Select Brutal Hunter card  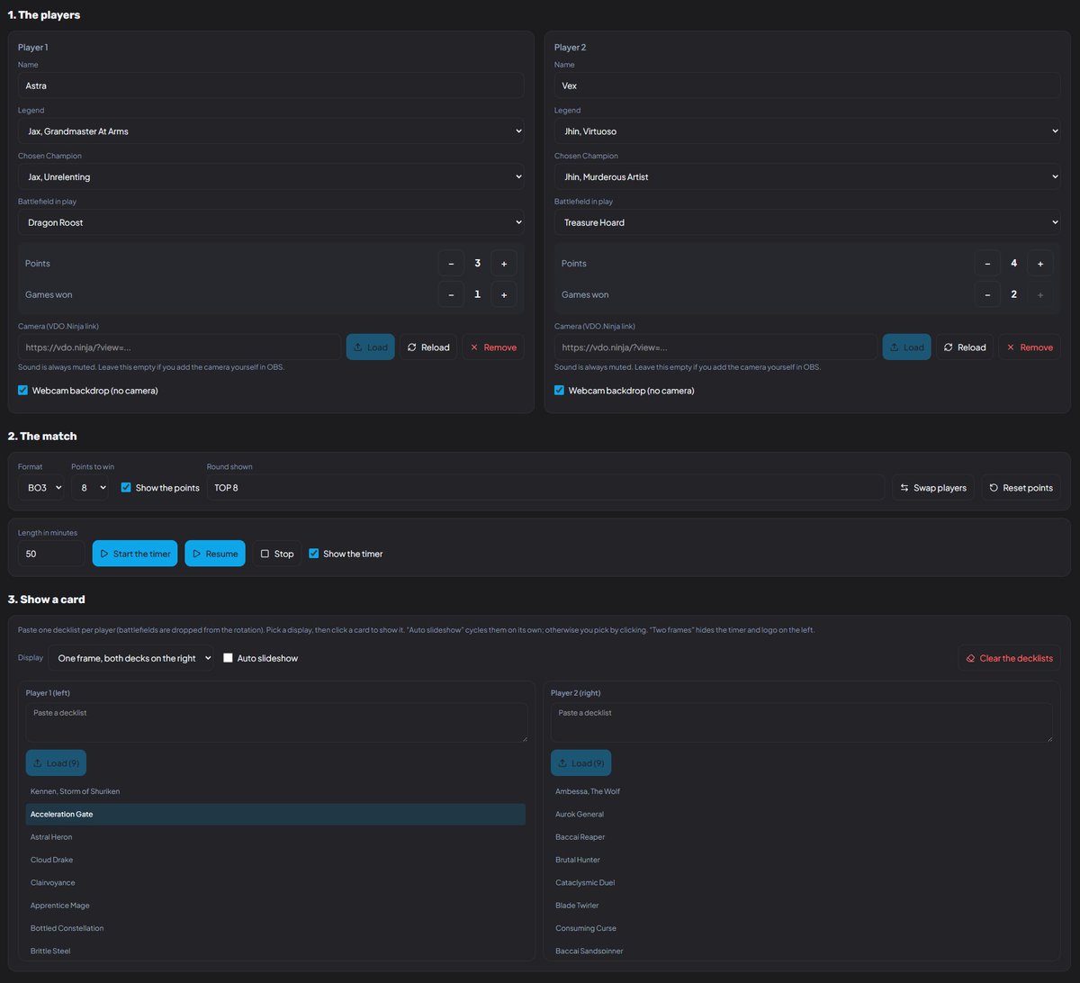[x=801, y=860]
